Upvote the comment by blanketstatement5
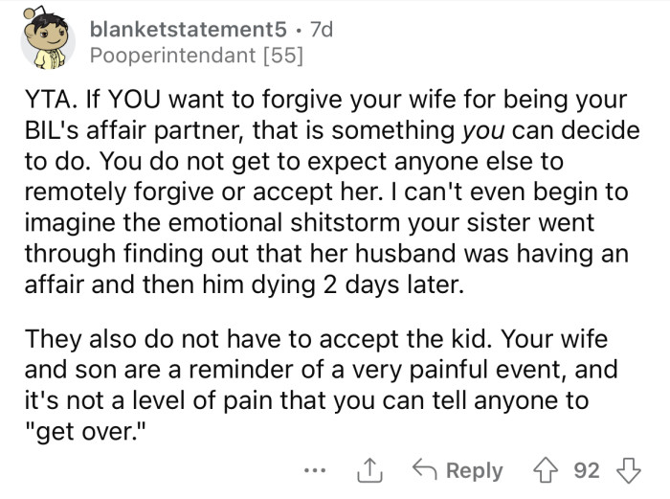 [549, 469]
